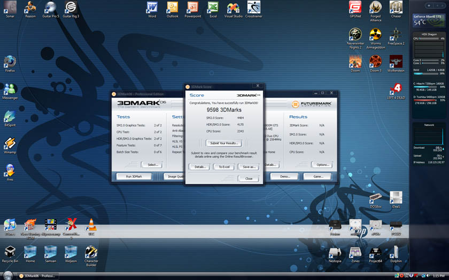Launch the Reason shortcut
The height and width of the screenshot is (280, 449).
tap(30, 9)
